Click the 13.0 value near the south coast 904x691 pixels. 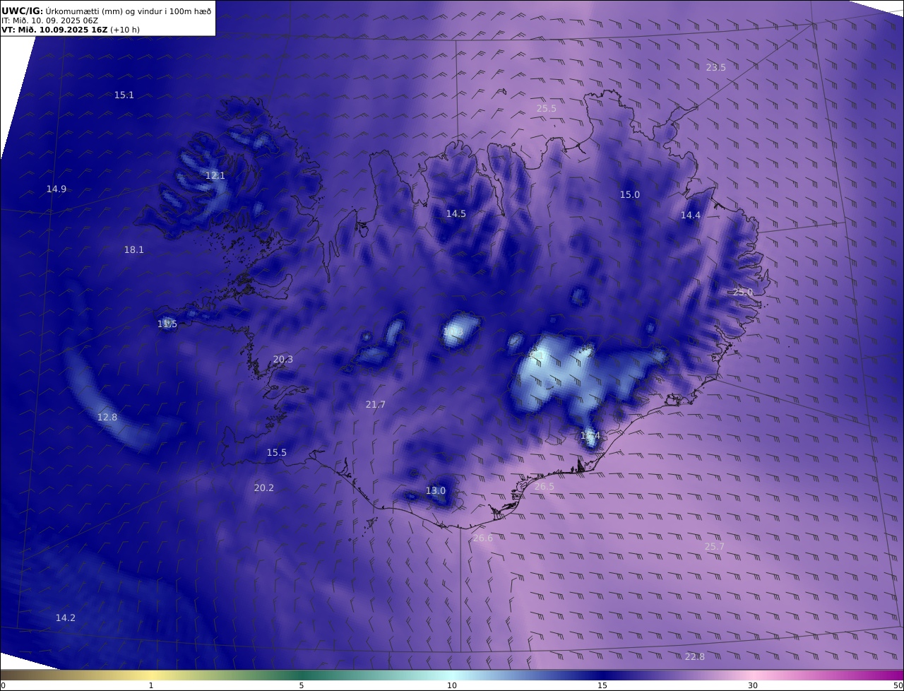point(436,490)
